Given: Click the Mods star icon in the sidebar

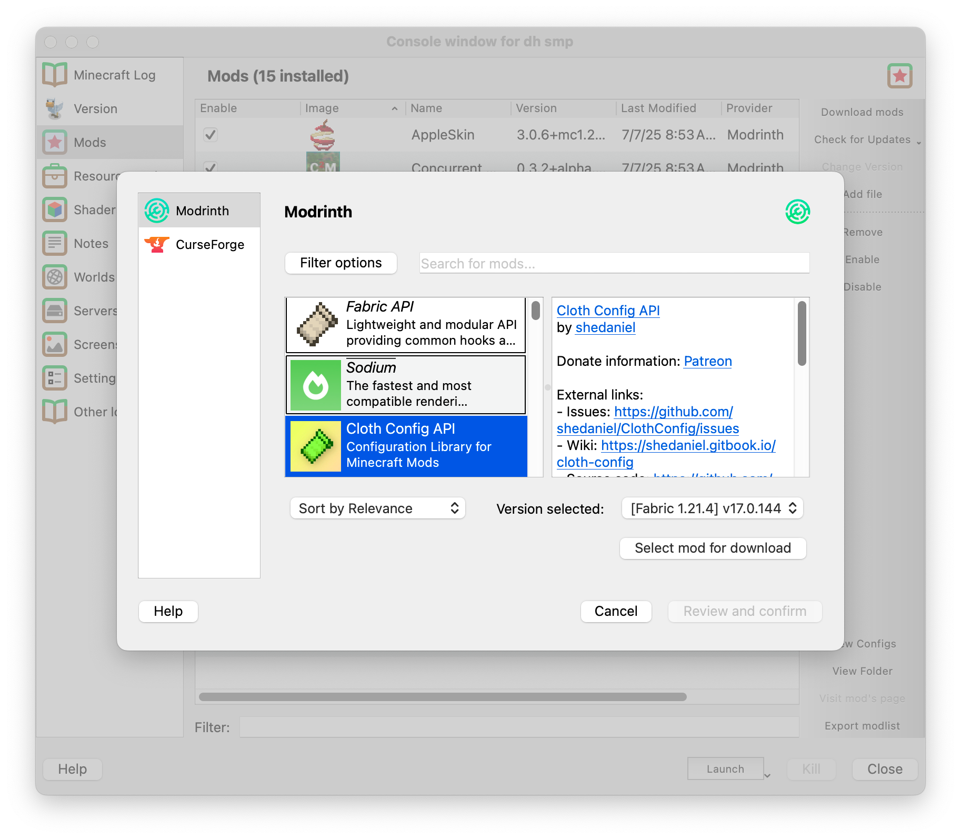Looking at the screenshot, I should click(55, 142).
